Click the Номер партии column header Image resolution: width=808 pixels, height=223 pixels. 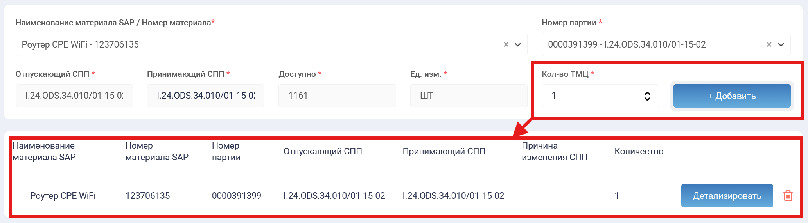226,151
